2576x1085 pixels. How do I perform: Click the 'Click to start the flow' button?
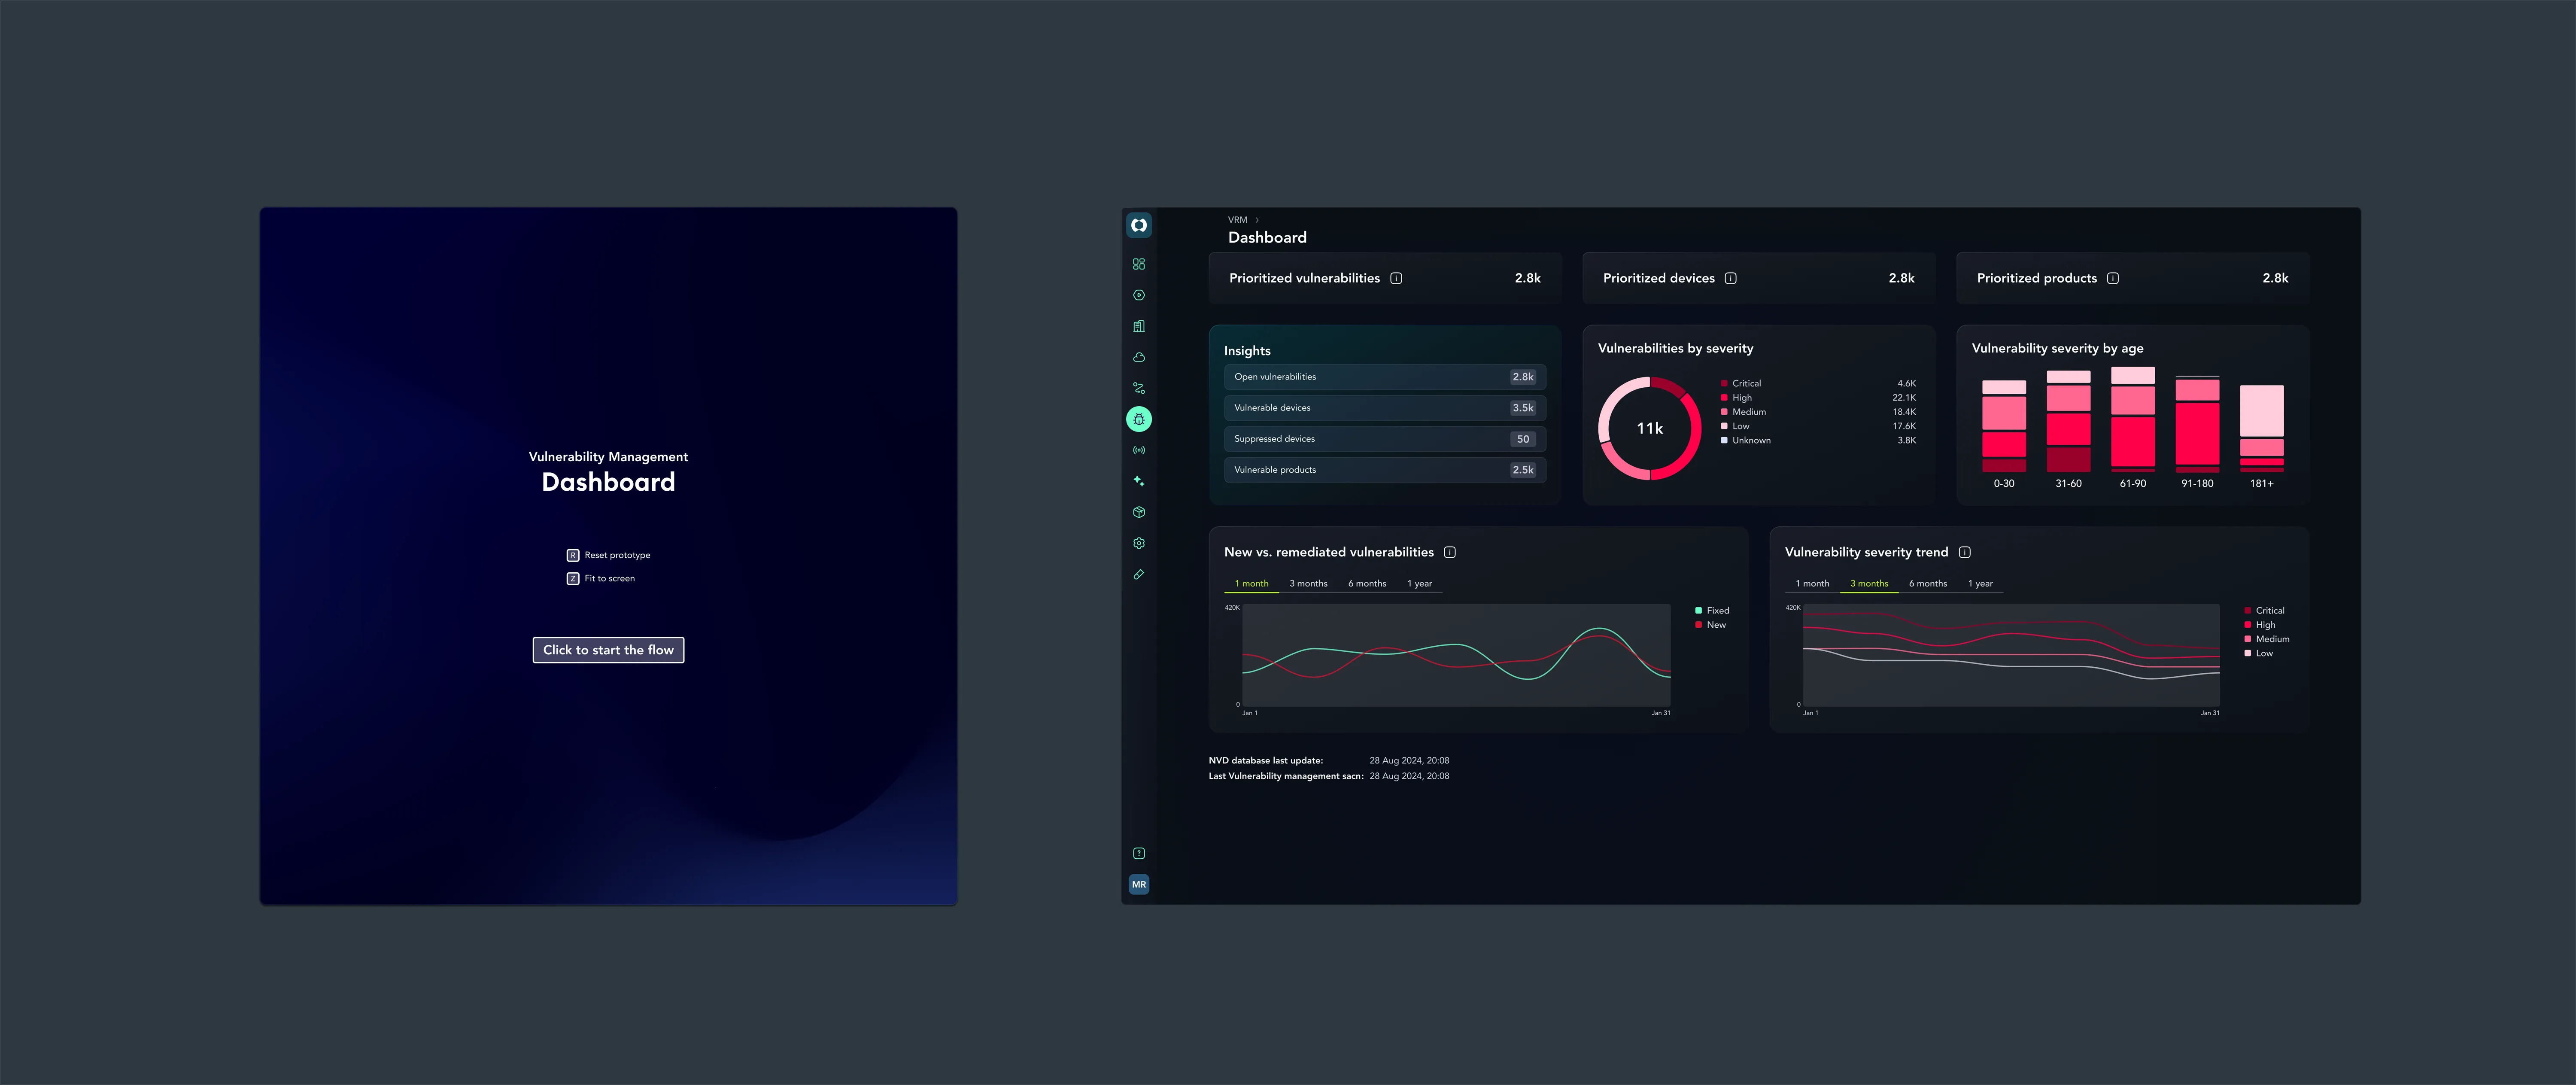coord(608,650)
